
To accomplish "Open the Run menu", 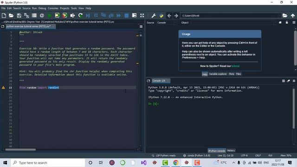I will click(34, 8).
